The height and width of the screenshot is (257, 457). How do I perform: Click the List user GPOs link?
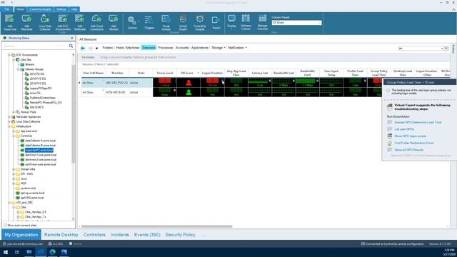tap(404, 129)
